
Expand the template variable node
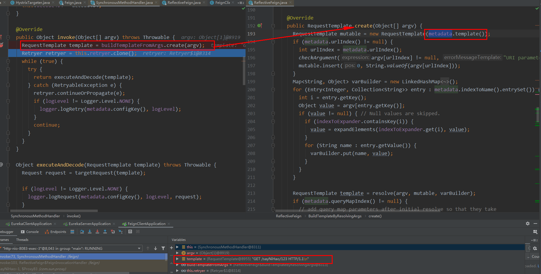(x=177, y=259)
